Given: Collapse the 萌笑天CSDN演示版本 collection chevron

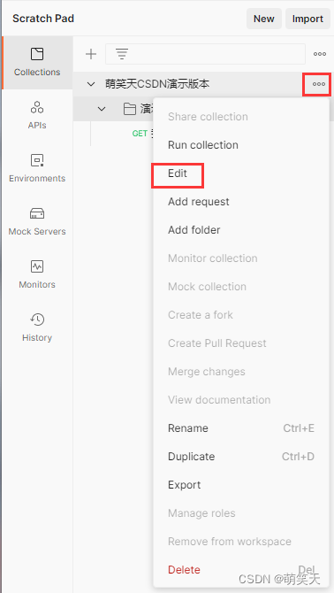Looking at the screenshot, I should click(91, 84).
